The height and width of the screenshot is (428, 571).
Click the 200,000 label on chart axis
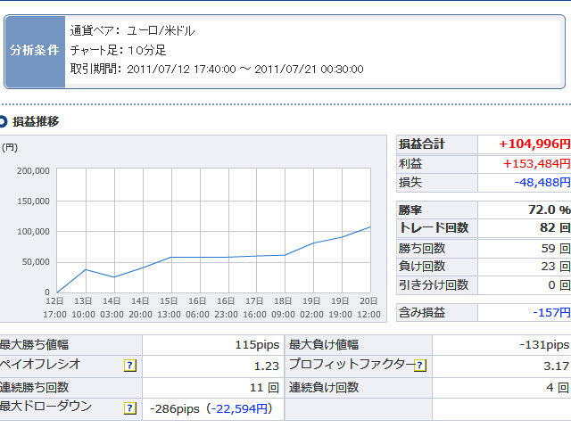click(x=30, y=170)
